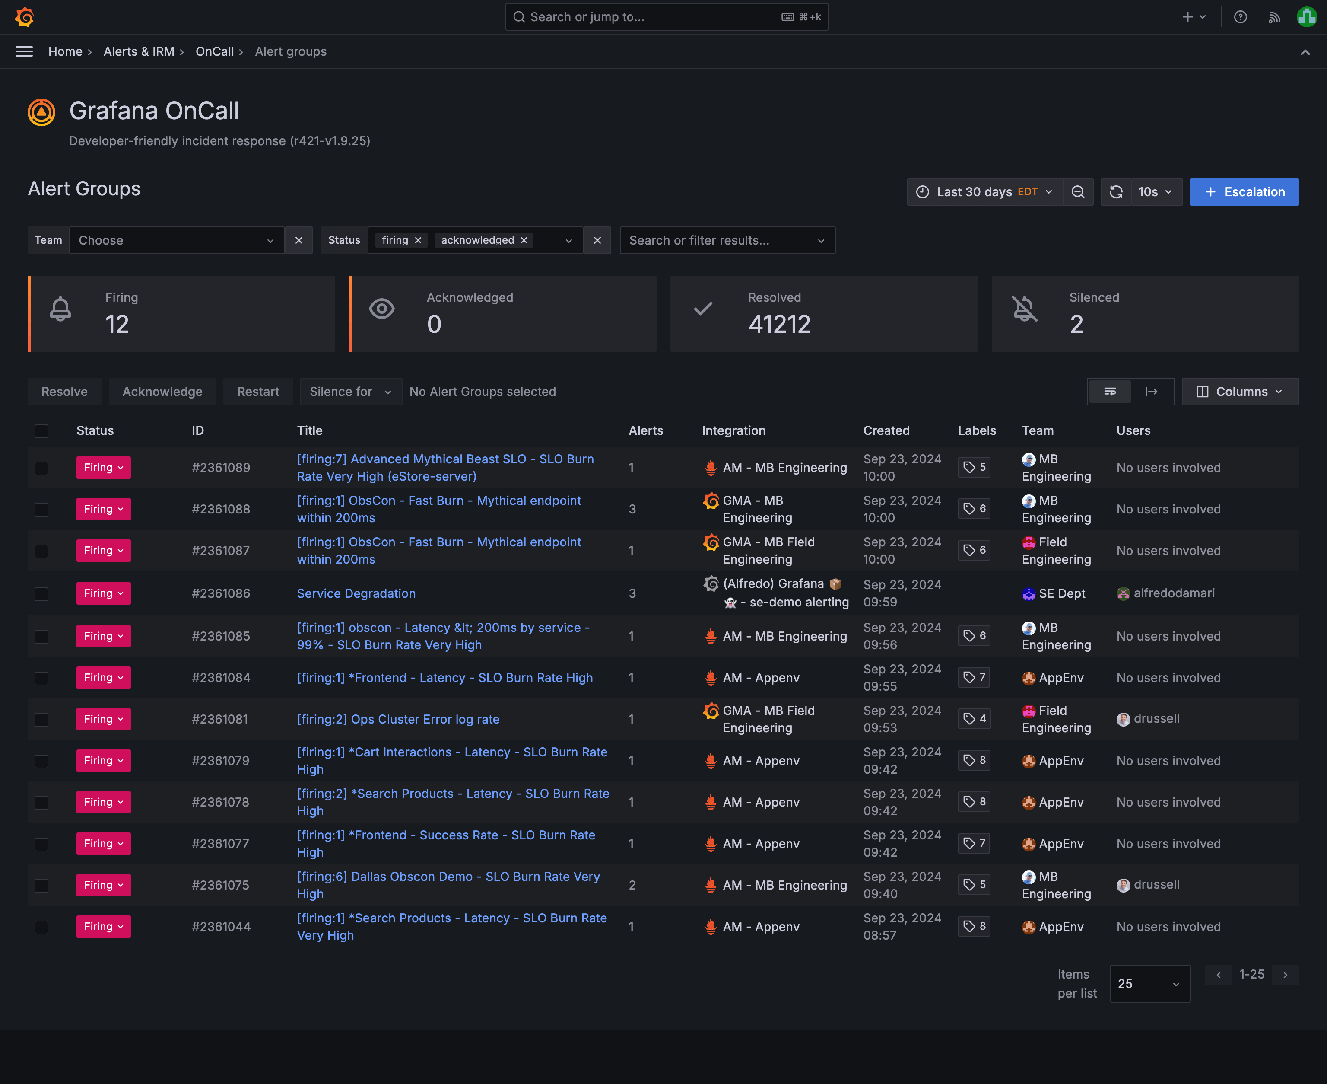Click the Escalation button

[x=1244, y=192]
